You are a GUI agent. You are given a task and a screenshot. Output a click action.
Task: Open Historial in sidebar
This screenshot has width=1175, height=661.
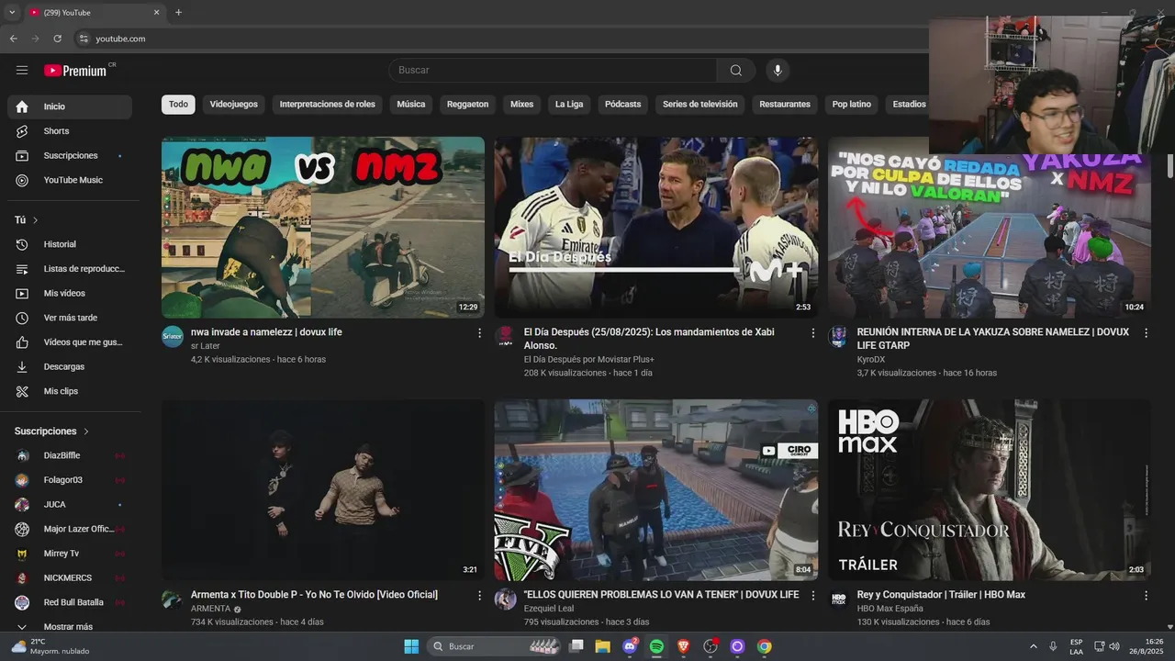pos(70,244)
